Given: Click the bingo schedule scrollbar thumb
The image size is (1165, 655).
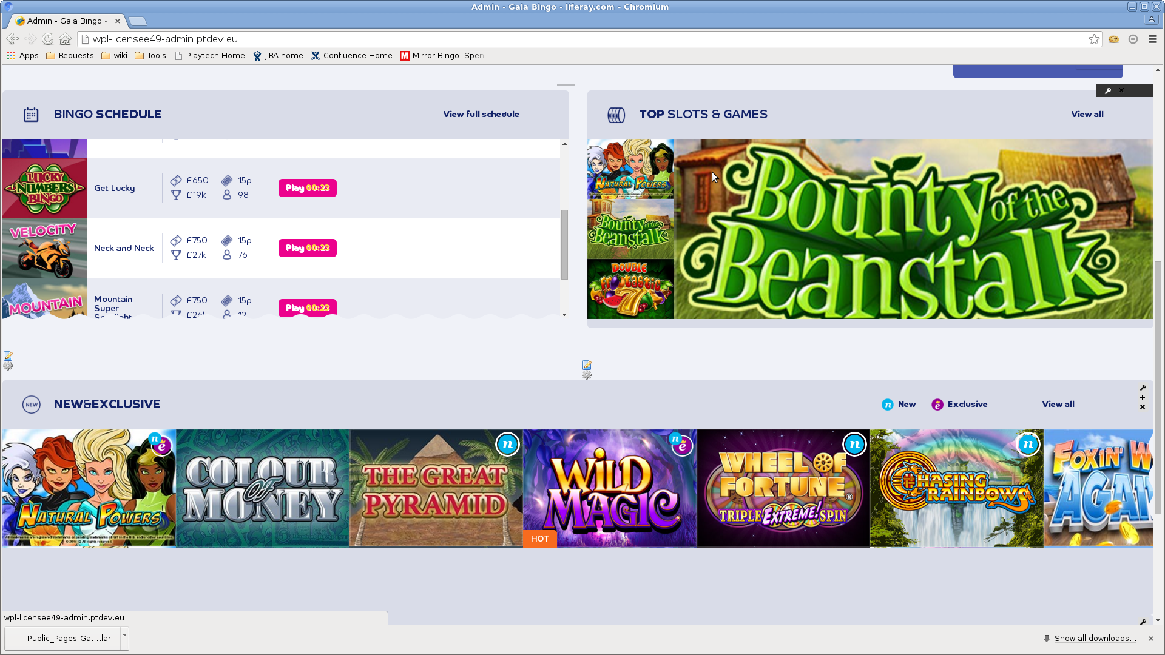Looking at the screenshot, I should (564, 244).
